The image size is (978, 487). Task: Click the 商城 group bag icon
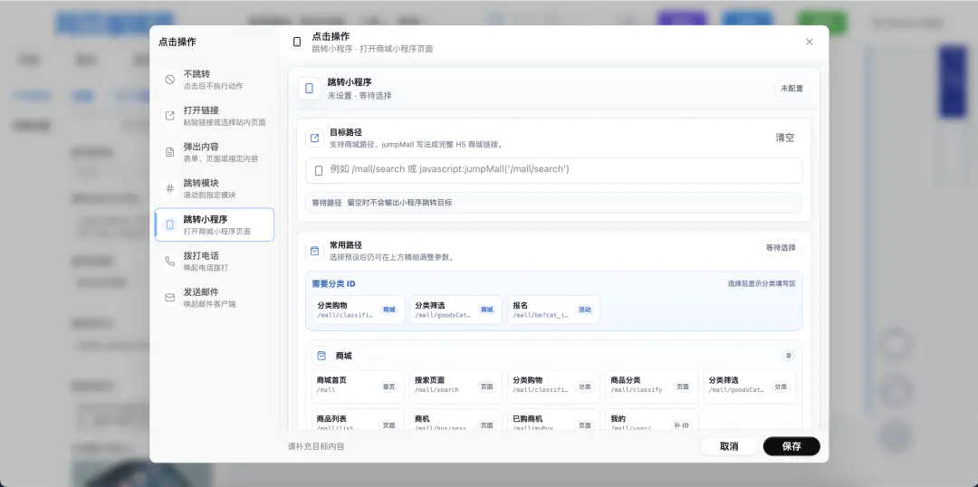(321, 356)
